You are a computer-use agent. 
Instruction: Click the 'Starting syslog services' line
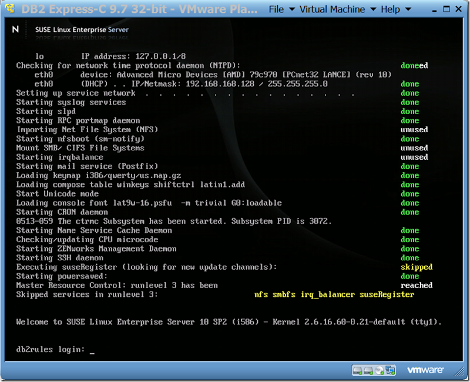(x=71, y=102)
